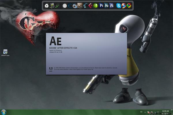Click the 12:30 AM taskbar clock
This screenshot has width=173, height=115.
[x=166, y=111]
